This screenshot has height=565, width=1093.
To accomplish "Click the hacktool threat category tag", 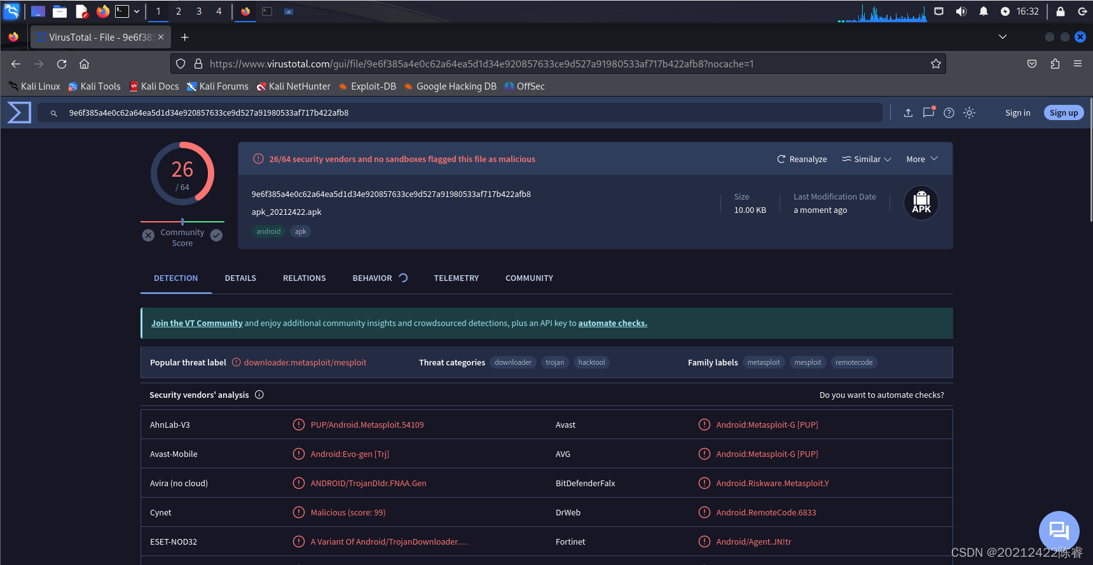I will point(591,362).
